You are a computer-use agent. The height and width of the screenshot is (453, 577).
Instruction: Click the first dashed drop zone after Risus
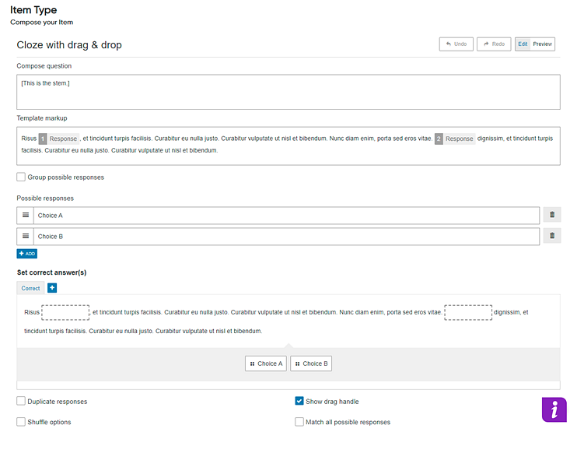tap(65, 312)
